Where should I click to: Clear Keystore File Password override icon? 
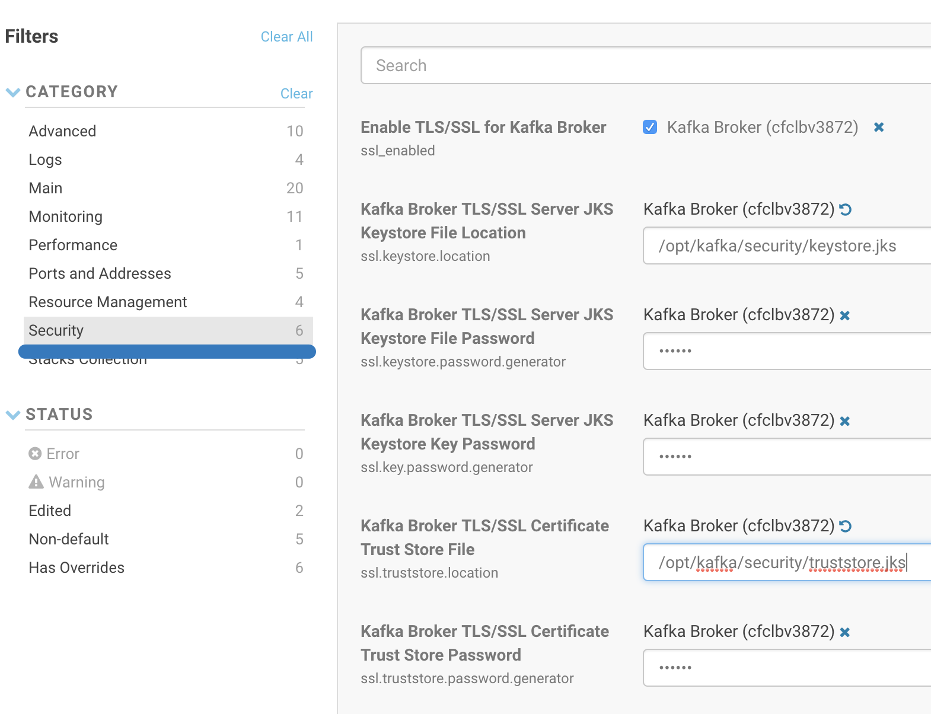pyautogui.click(x=845, y=315)
